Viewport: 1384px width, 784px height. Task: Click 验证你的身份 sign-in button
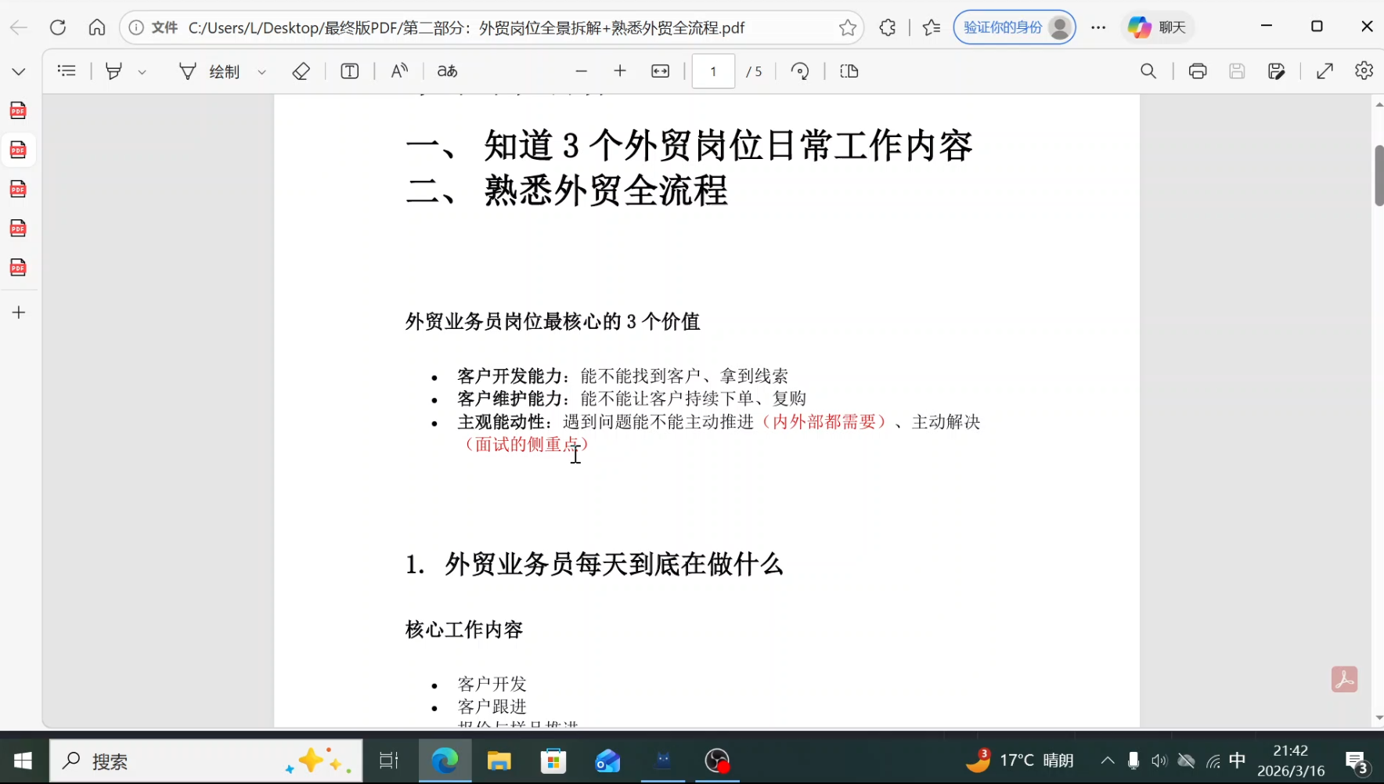tap(1014, 27)
